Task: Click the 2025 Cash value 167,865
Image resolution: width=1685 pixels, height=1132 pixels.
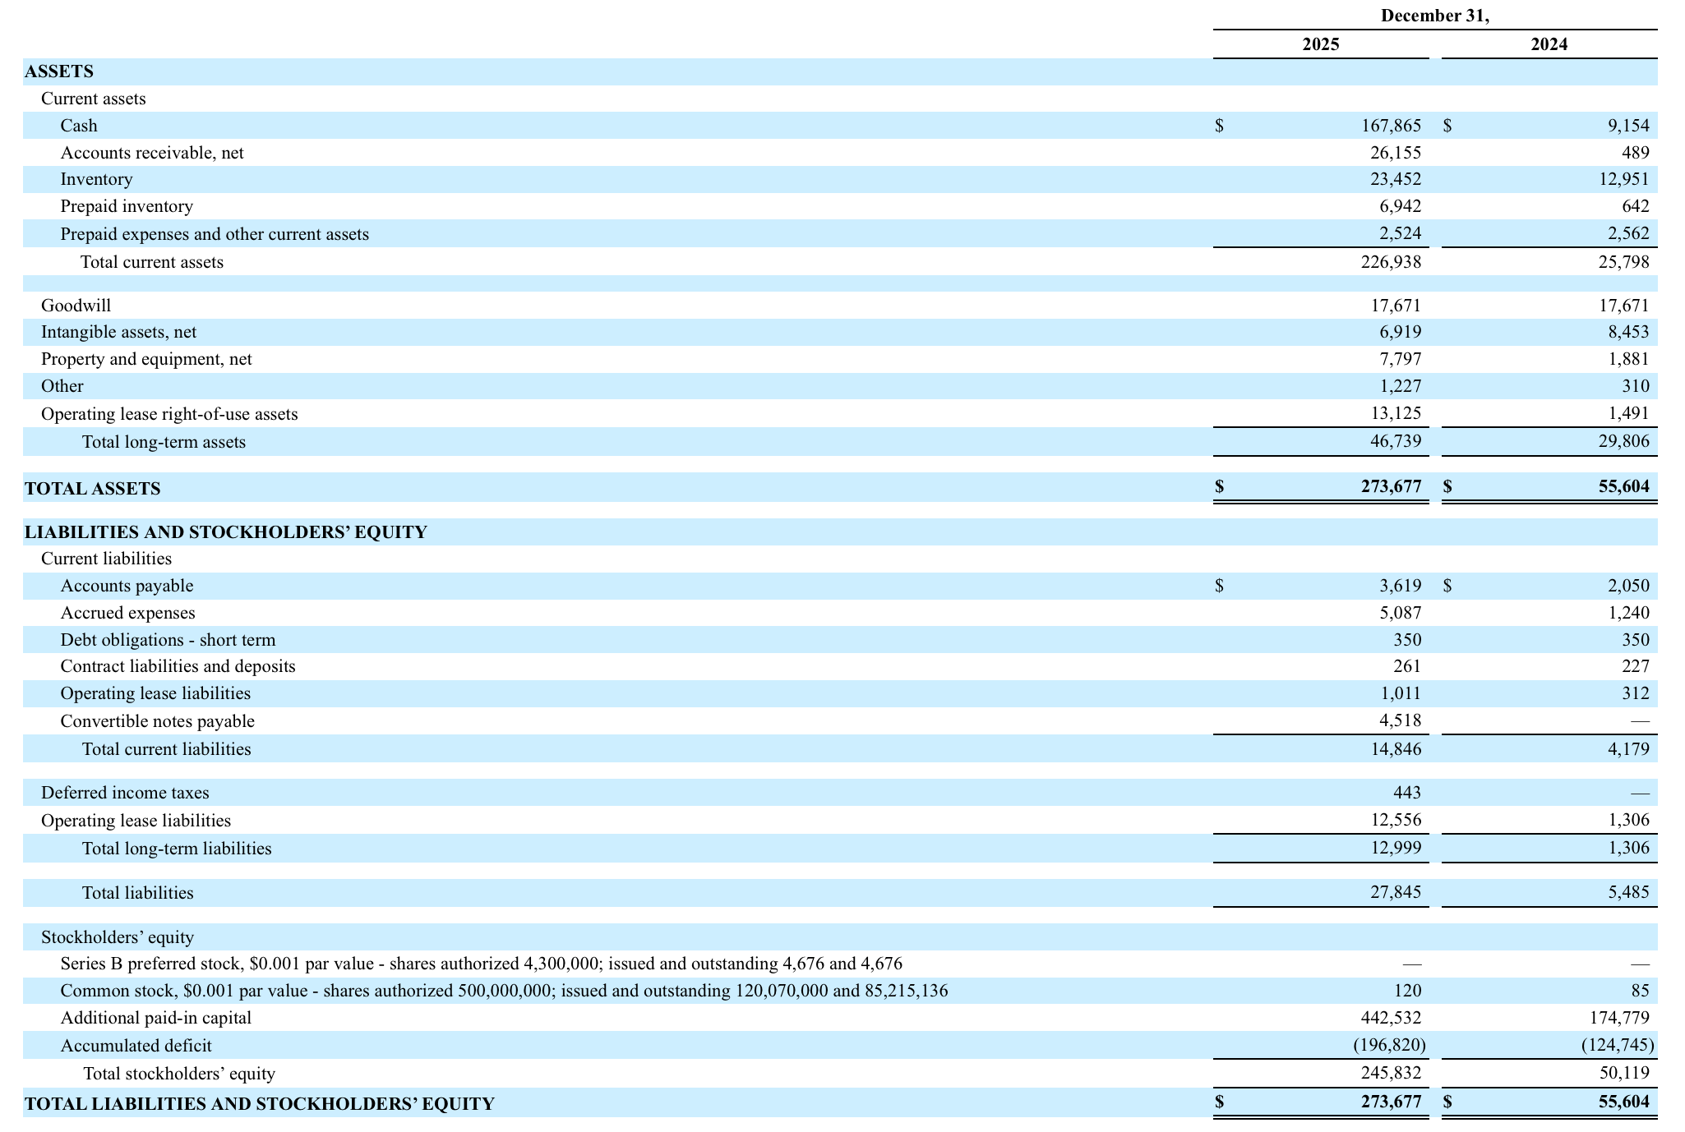Action: [1391, 126]
